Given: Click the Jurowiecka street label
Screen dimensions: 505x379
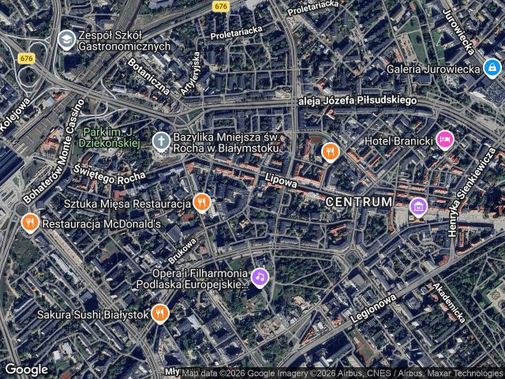Looking at the screenshot, I should [458, 32].
